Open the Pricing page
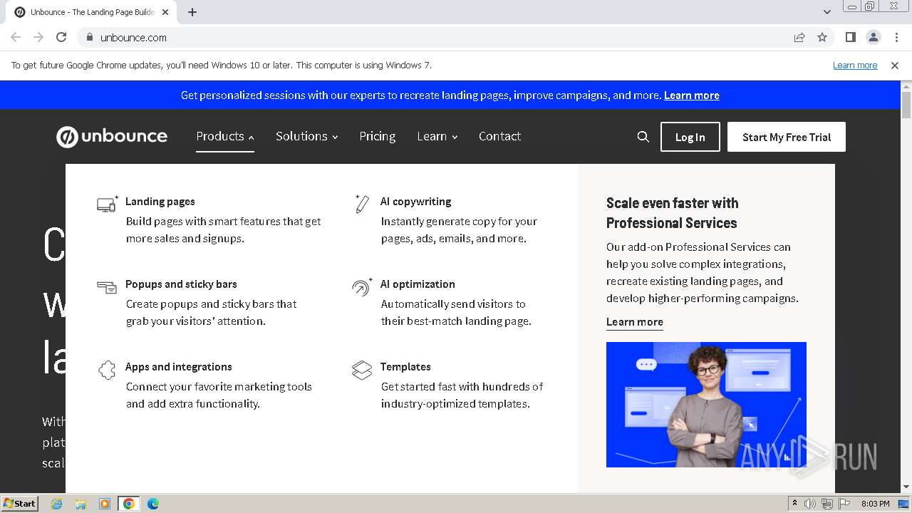The image size is (912, 513). click(377, 136)
